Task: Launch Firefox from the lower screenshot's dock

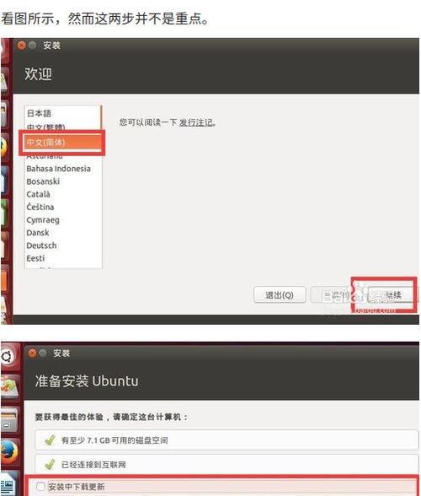Action: point(9,452)
